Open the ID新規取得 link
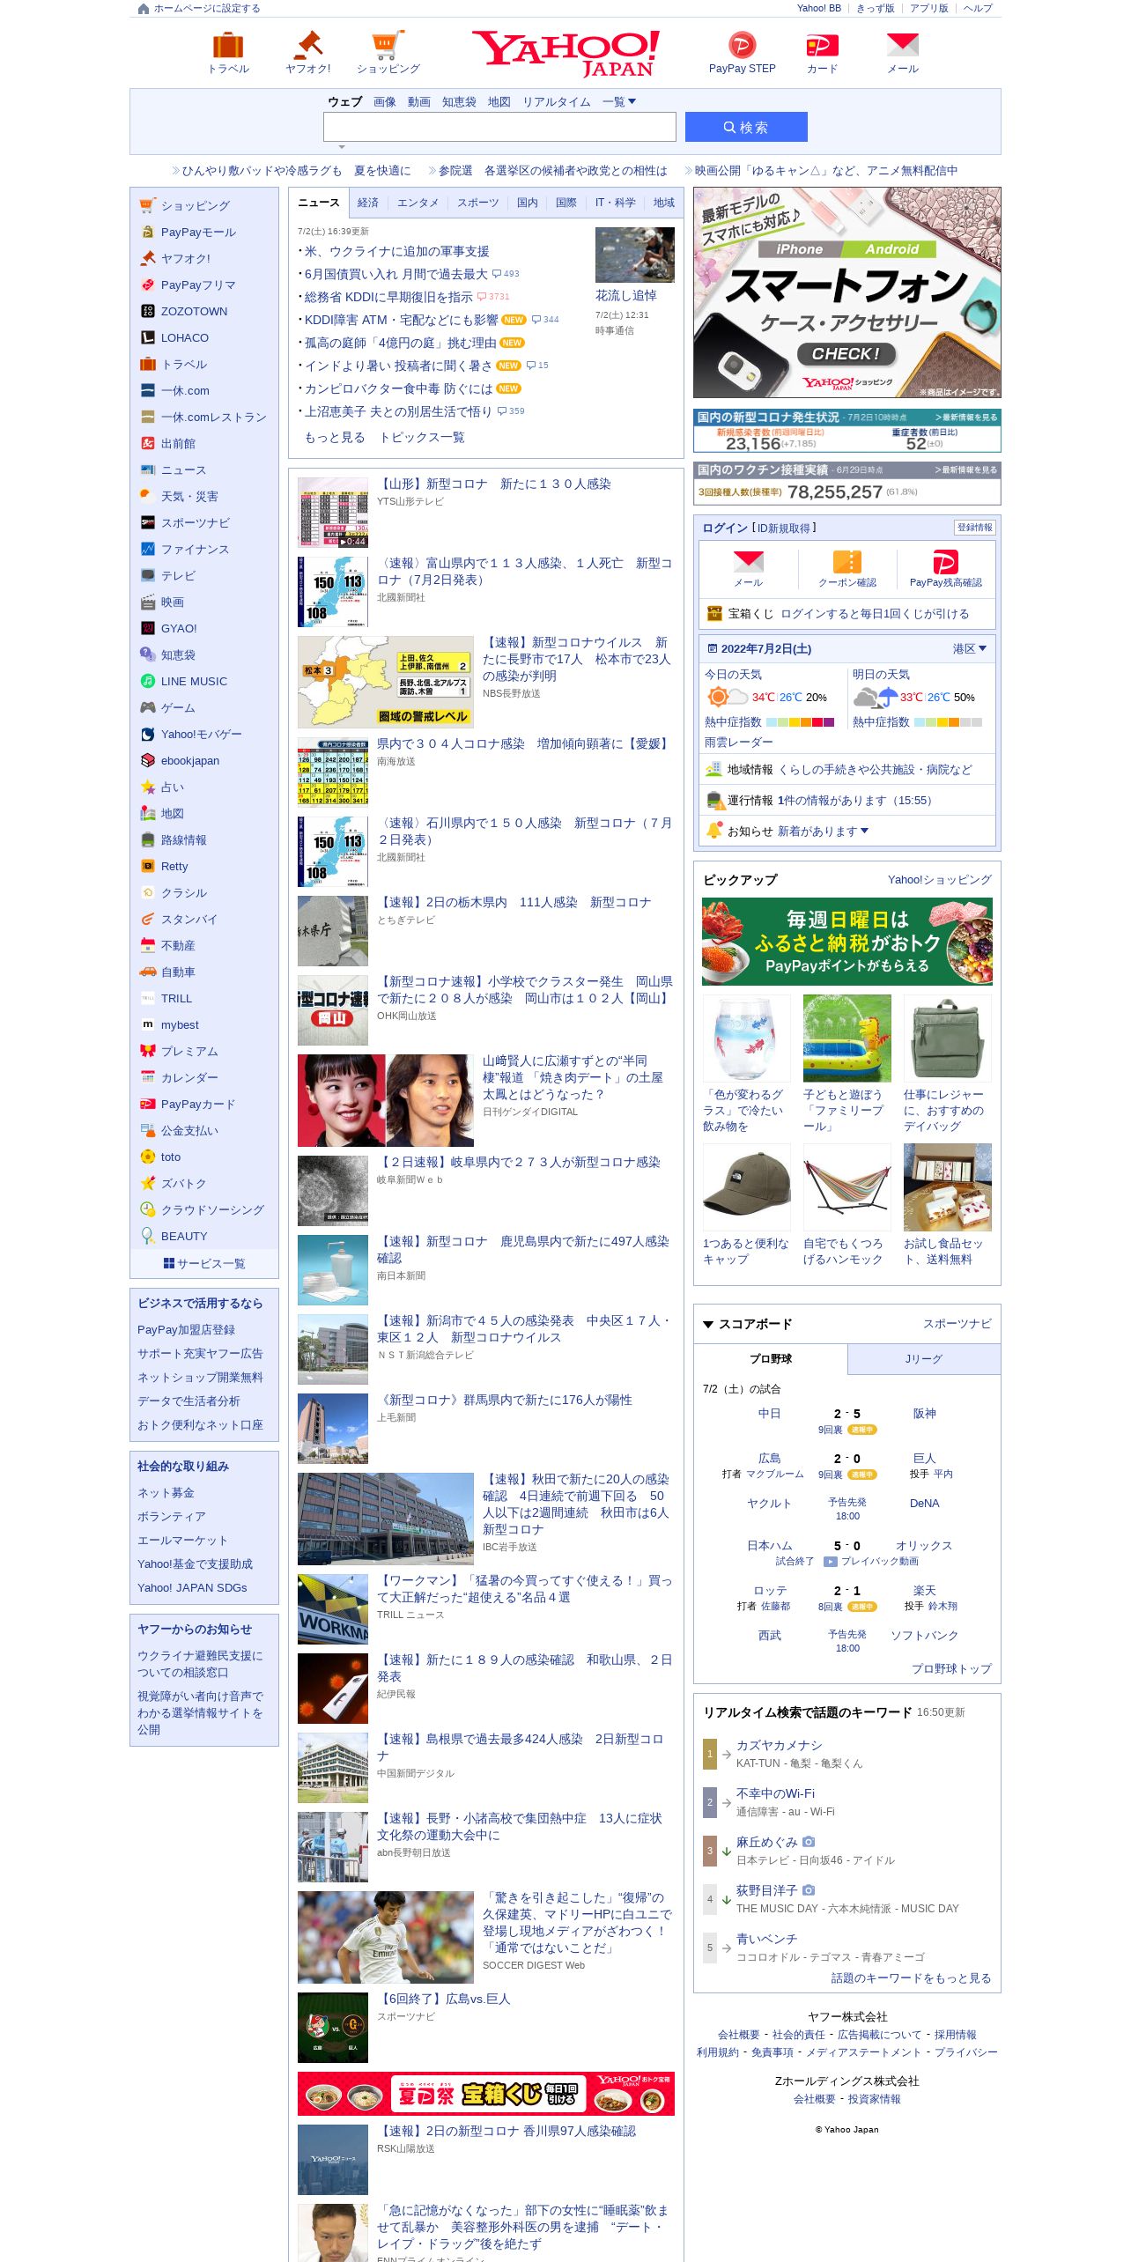The height and width of the screenshot is (2262, 1131). tap(784, 528)
